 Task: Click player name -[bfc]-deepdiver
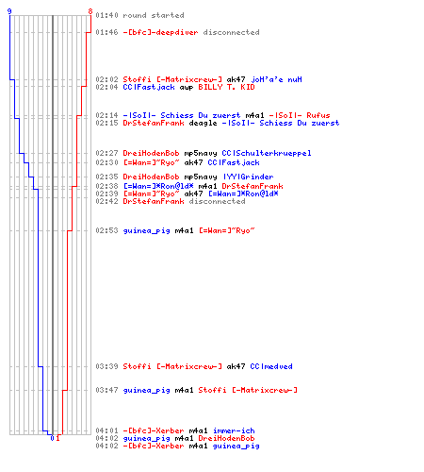coord(160,32)
